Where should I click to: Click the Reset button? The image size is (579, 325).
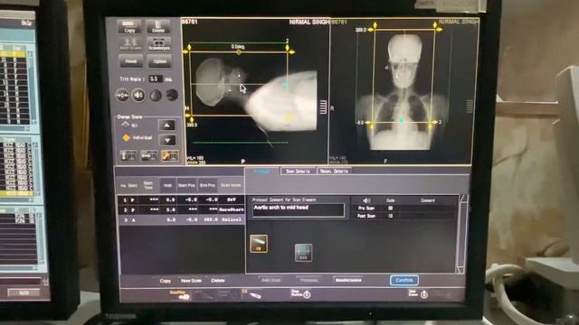coord(130,61)
